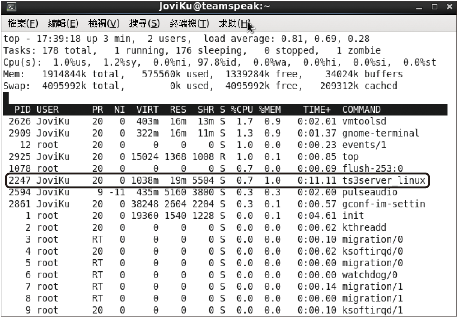The height and width of the screenshot is (318, 458).
Task: Click PID 2626 in the list
Action: pos(20,121)
